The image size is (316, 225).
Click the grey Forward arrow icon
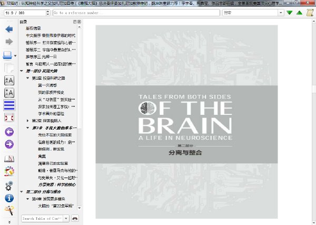(9, 42)
